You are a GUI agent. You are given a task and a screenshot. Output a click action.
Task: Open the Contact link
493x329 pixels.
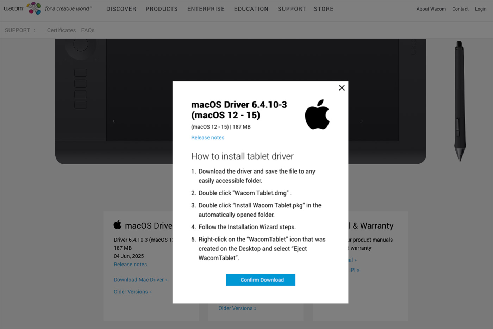pos(460,9)
